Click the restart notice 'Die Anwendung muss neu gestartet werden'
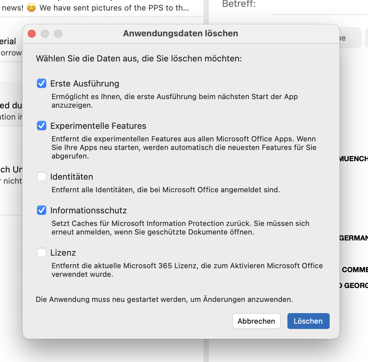The image size is (368, 362). click(x=164, y=299)
